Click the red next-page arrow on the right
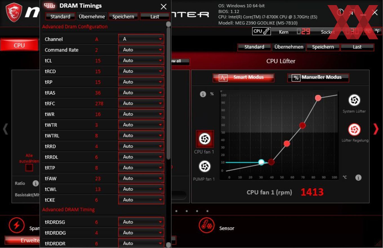Screen dimensions: 383x248 (x=376, y=129)
